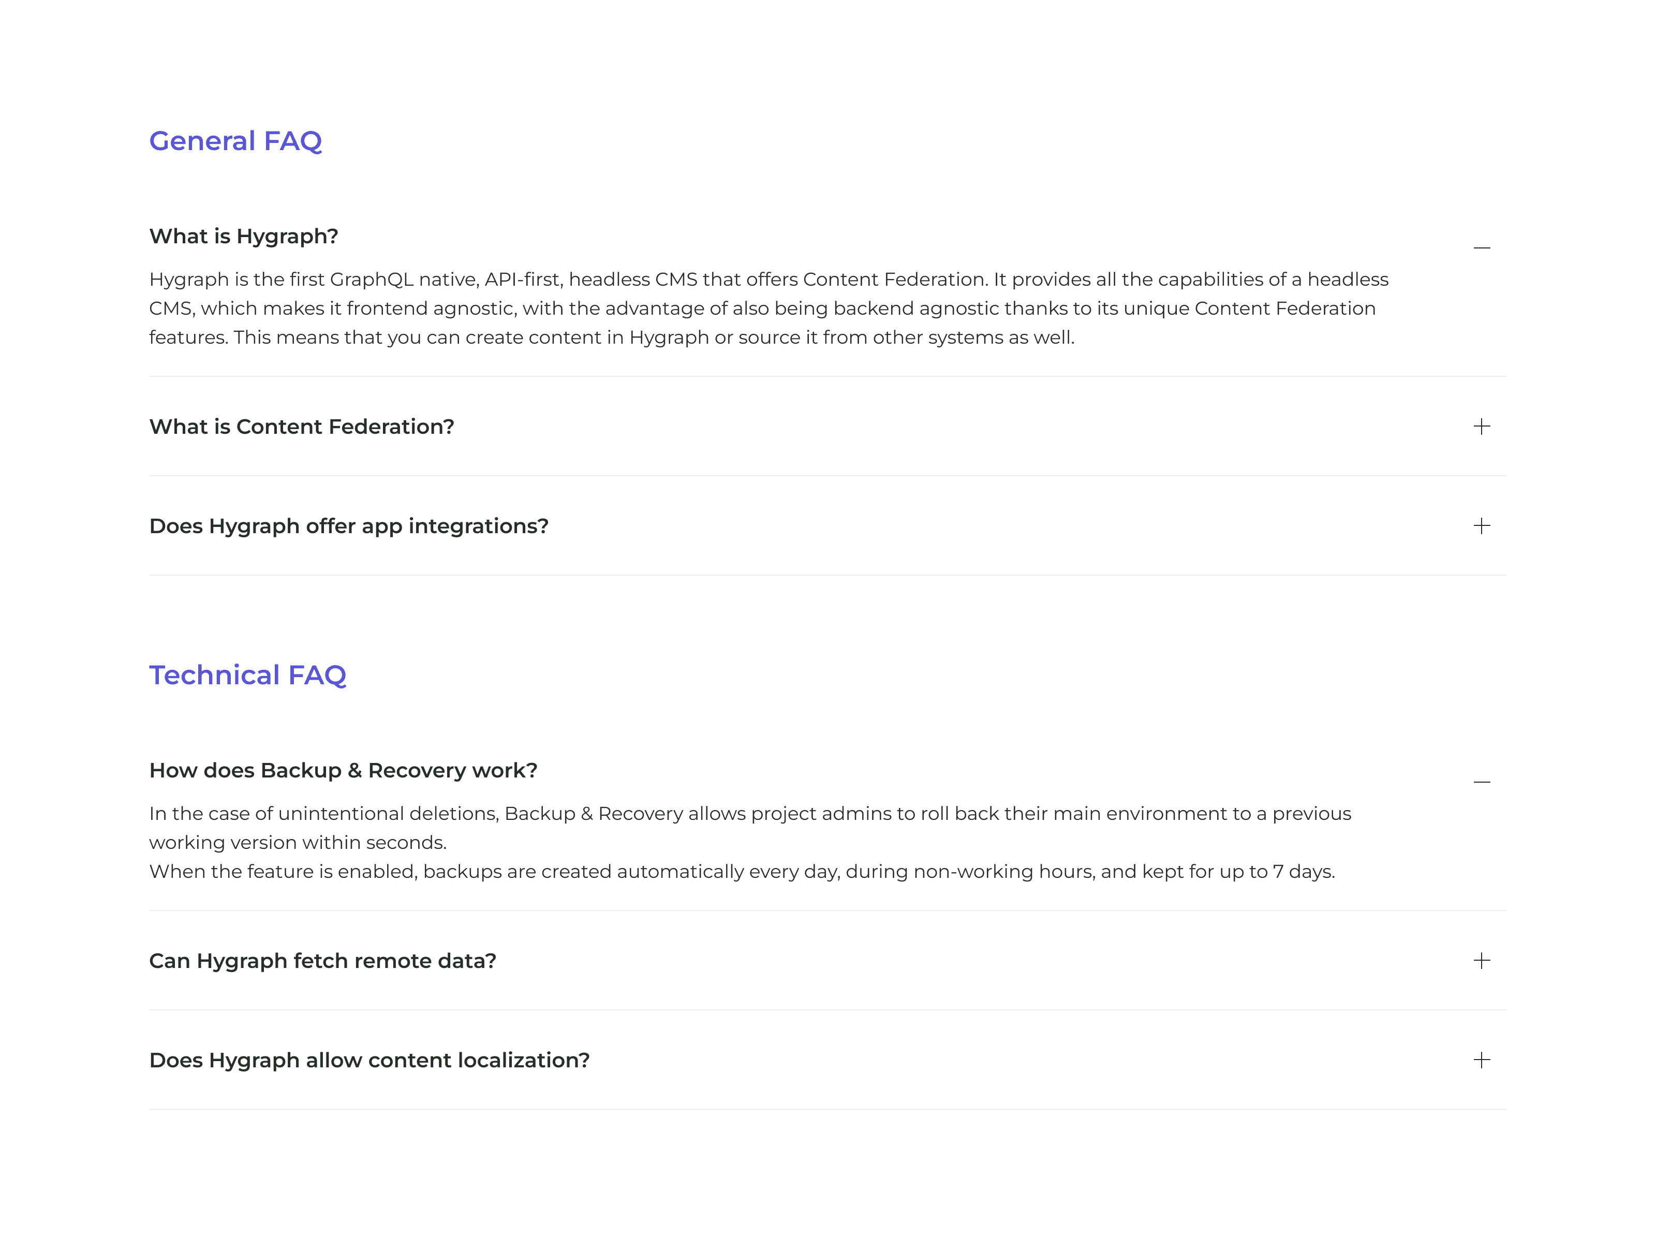
Task: Click plus icon for "Can Hygraph fetch remote data?"
Action: coord(1481,961)
